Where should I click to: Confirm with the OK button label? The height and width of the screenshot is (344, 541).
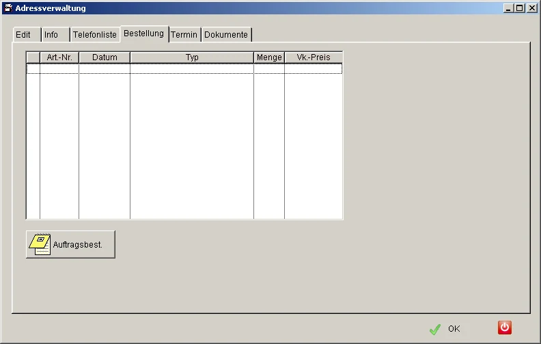tap(454, 329)
